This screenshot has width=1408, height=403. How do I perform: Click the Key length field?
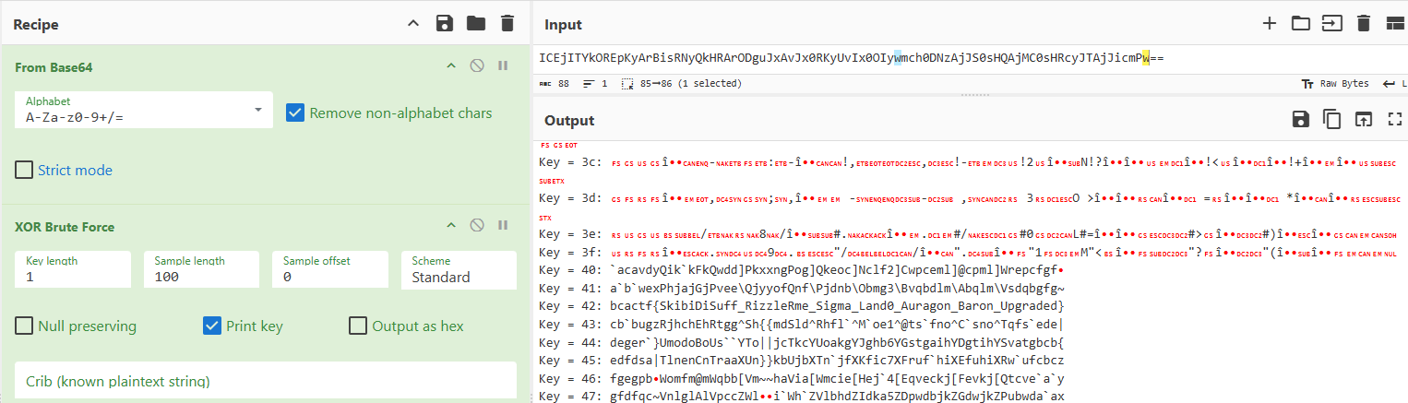pyautogui.click(x=73, y=269)
